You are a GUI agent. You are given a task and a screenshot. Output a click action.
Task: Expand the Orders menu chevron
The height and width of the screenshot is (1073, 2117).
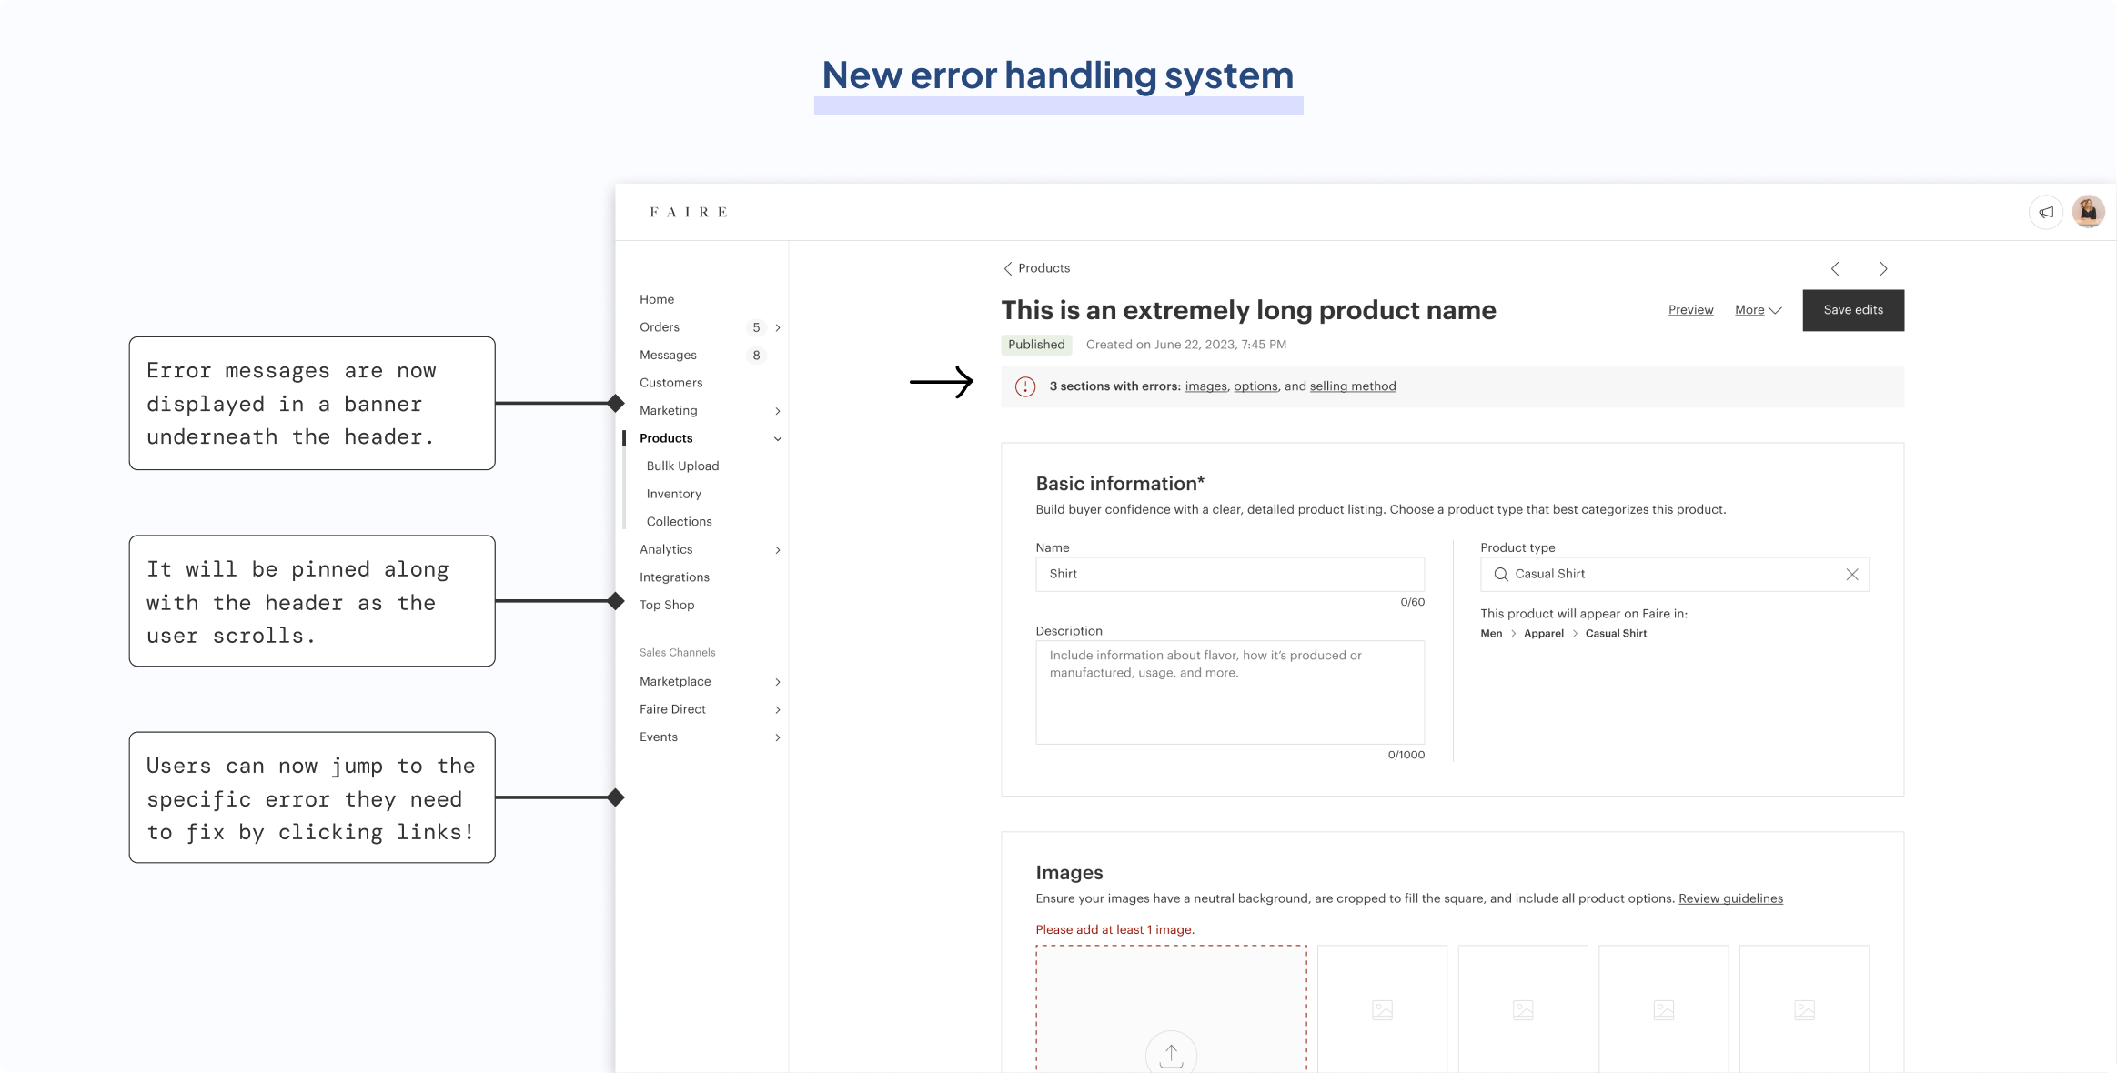(778, 327)
